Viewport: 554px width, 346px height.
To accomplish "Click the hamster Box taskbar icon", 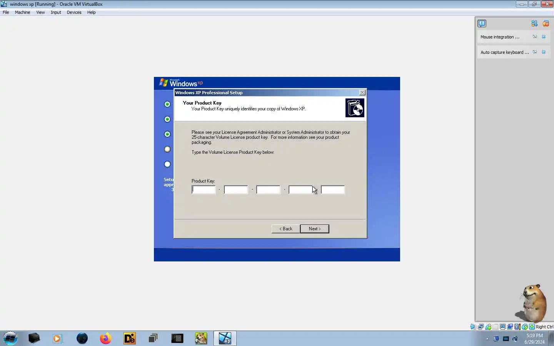I will pos(201,338).
